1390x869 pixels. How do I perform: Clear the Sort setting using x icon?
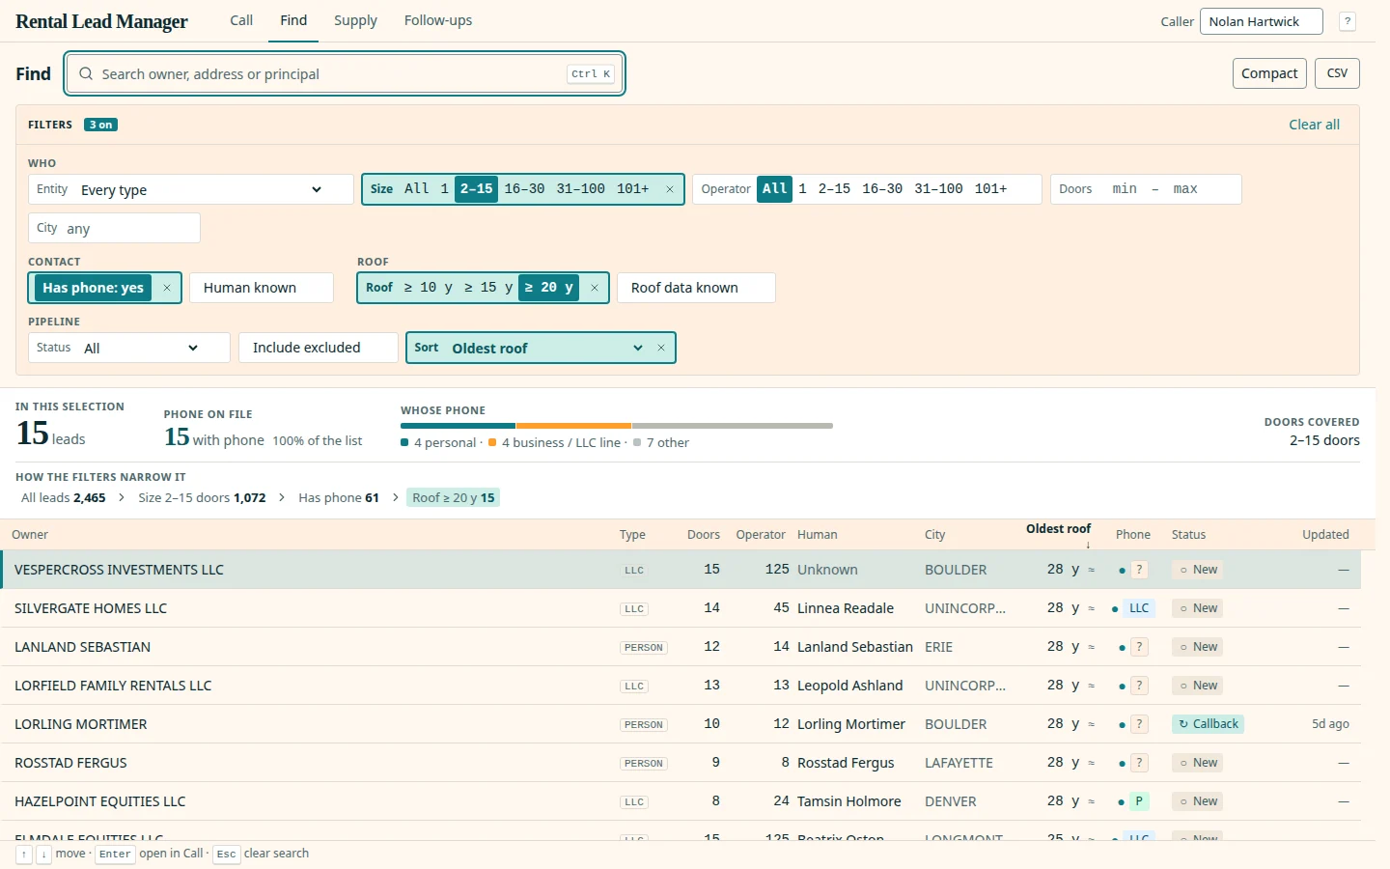(x=661, y=348)
